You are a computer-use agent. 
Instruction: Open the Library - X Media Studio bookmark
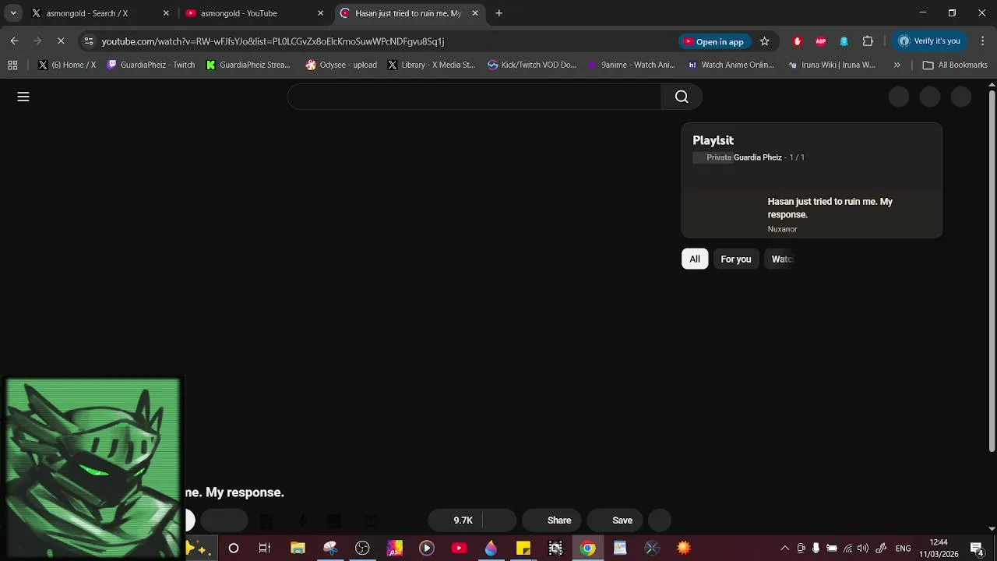coord(432,65)
